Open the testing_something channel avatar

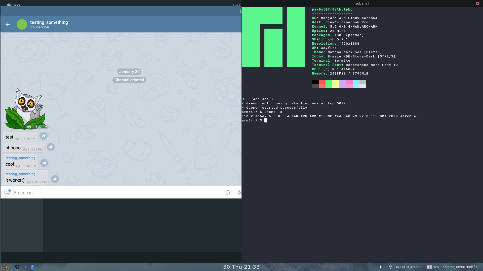pyautogui.click(x=22, y=24)
